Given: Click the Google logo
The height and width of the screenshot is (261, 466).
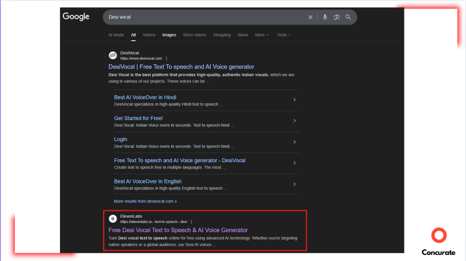Looking at the screenshot, I should click(76, 17).
